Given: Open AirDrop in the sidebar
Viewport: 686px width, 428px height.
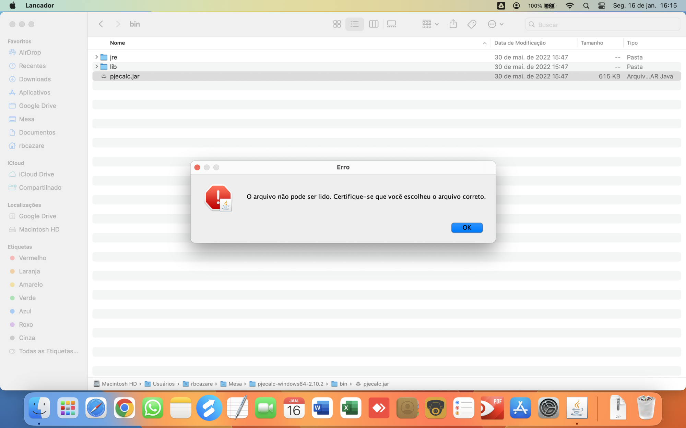Looking at the screenshot, I should (29, 52).
